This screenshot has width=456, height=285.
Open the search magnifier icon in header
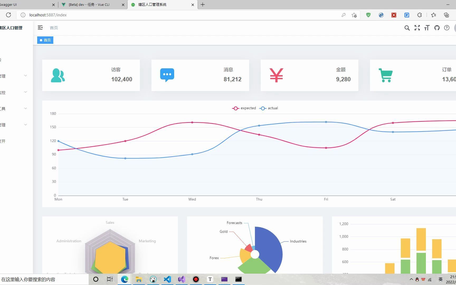click(407, 28)
